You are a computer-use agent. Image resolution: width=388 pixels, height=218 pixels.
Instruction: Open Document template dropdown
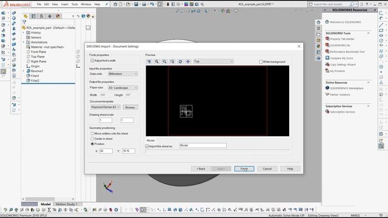tap(105, 107)
